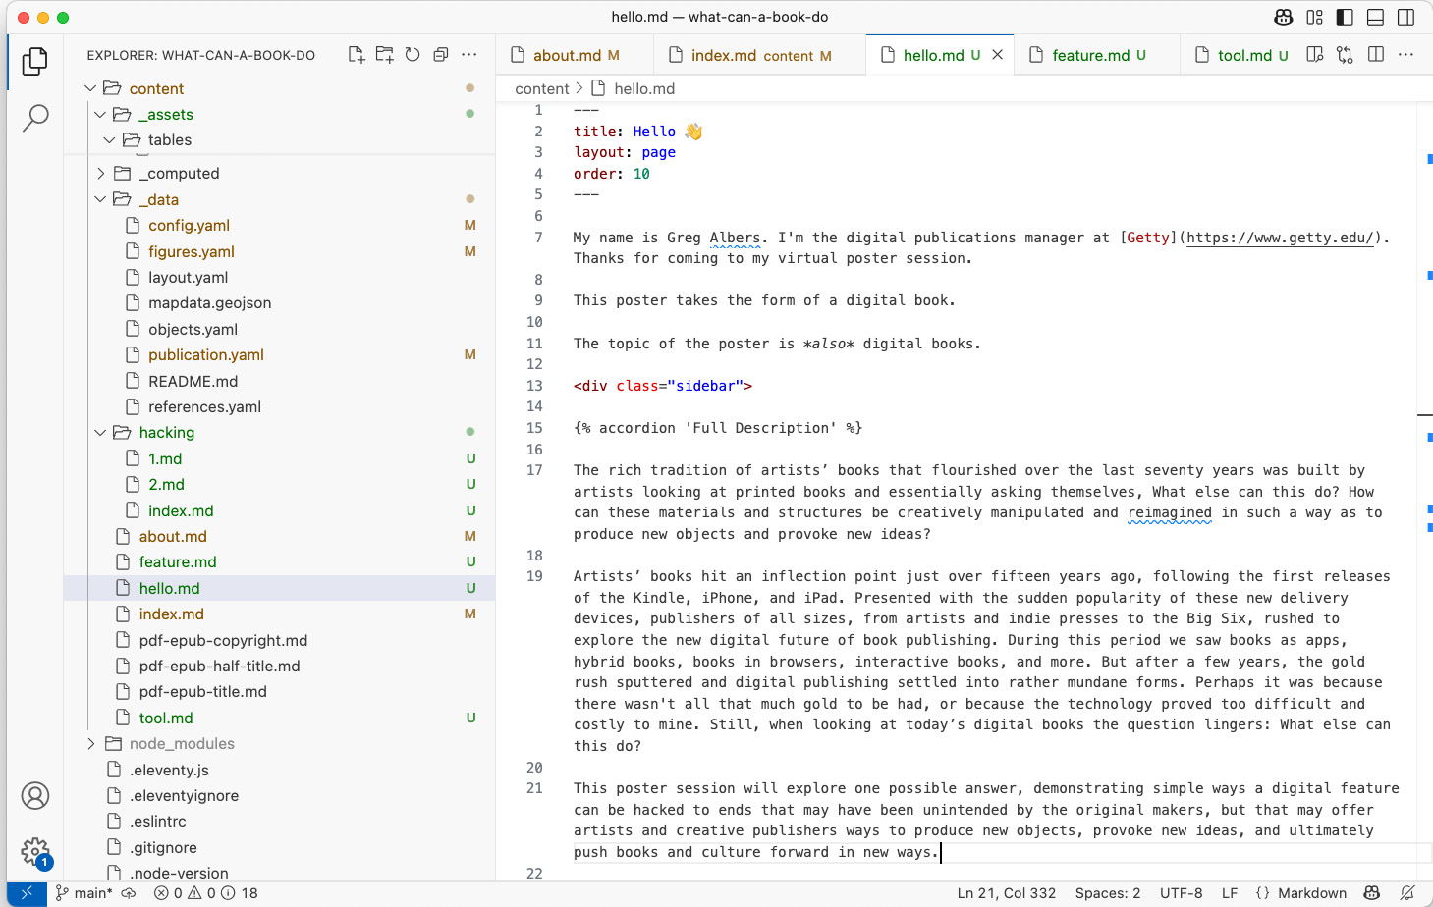Open Markdown preview to the side
The height and width of the screenshot is (907, 1433).
(1314, 55)
